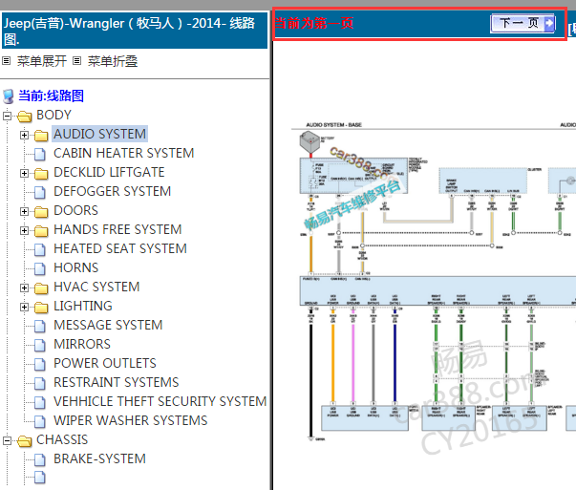Select HVAC SYSTEM tree item
This screenshot has width=576, height=490.
[x=96, y=287]
